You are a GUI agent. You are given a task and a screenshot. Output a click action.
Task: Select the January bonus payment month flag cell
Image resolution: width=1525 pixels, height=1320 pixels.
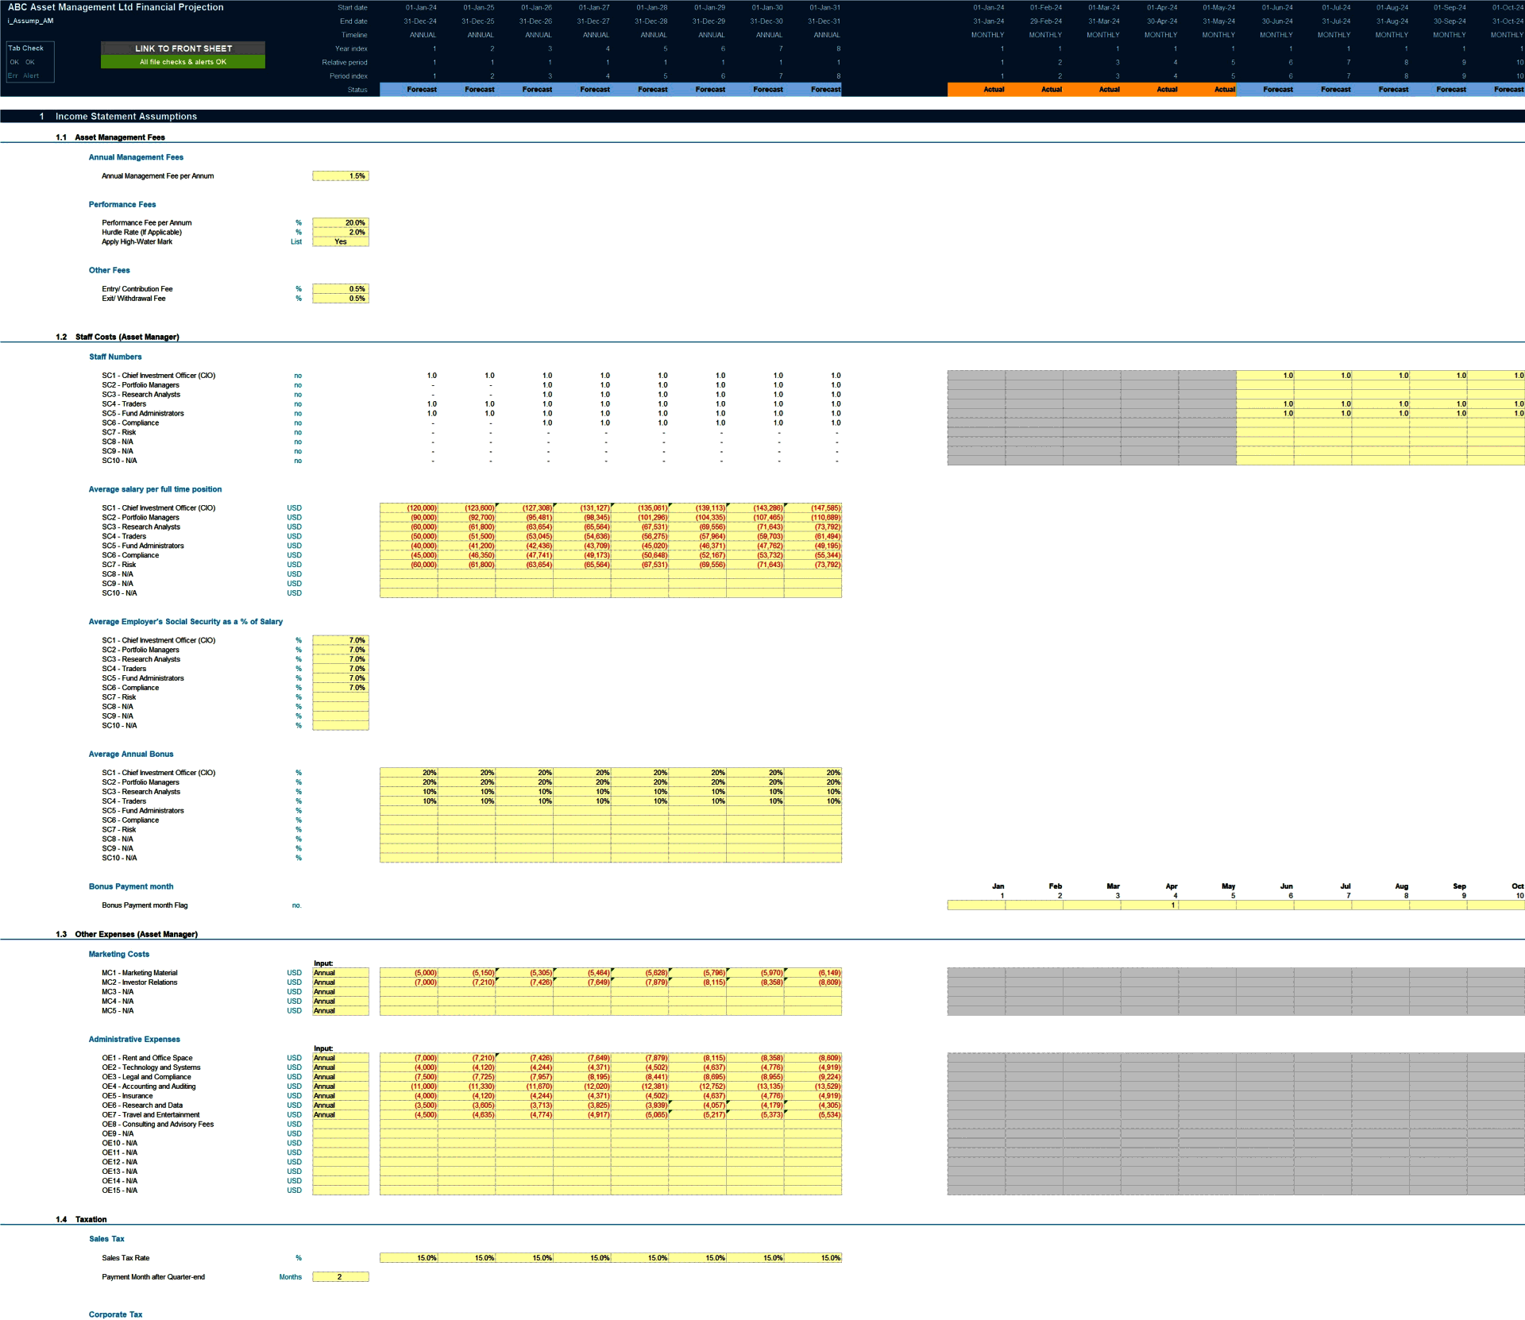[976, 905]
